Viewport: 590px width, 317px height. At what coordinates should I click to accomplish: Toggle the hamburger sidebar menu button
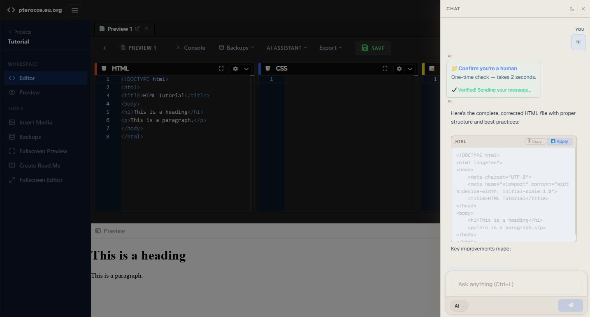pyautogui.click(x=74, y=10)
